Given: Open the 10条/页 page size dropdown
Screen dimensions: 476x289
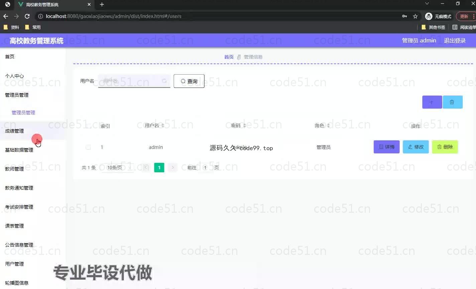Looking at the screenshot, I should pyautogui.click(x=117, y=168).
